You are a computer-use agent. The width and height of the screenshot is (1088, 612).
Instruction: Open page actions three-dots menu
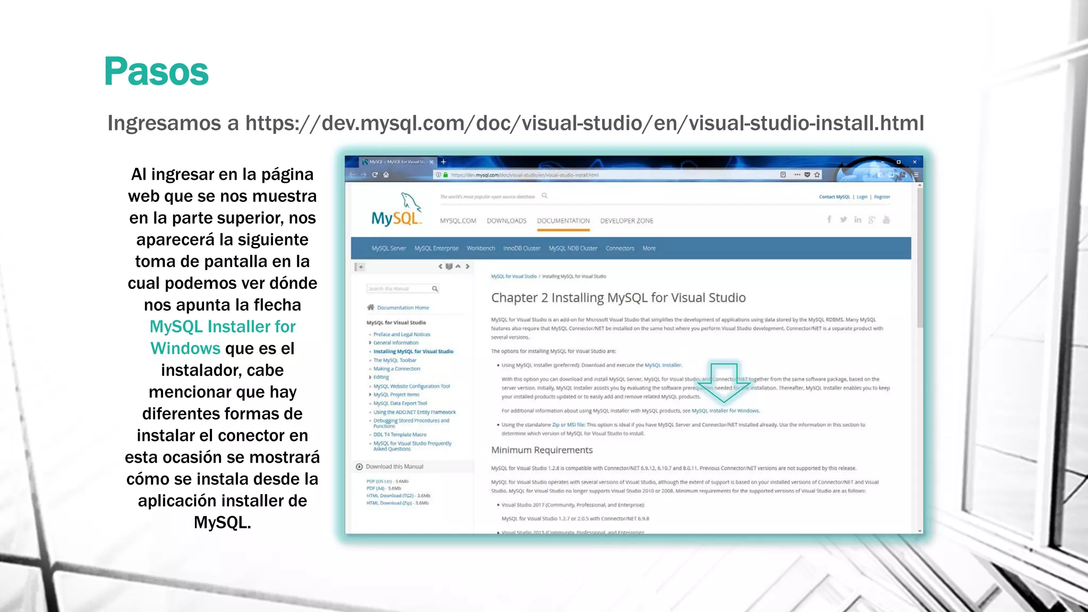pyautogui.click(x=797, y=175)
